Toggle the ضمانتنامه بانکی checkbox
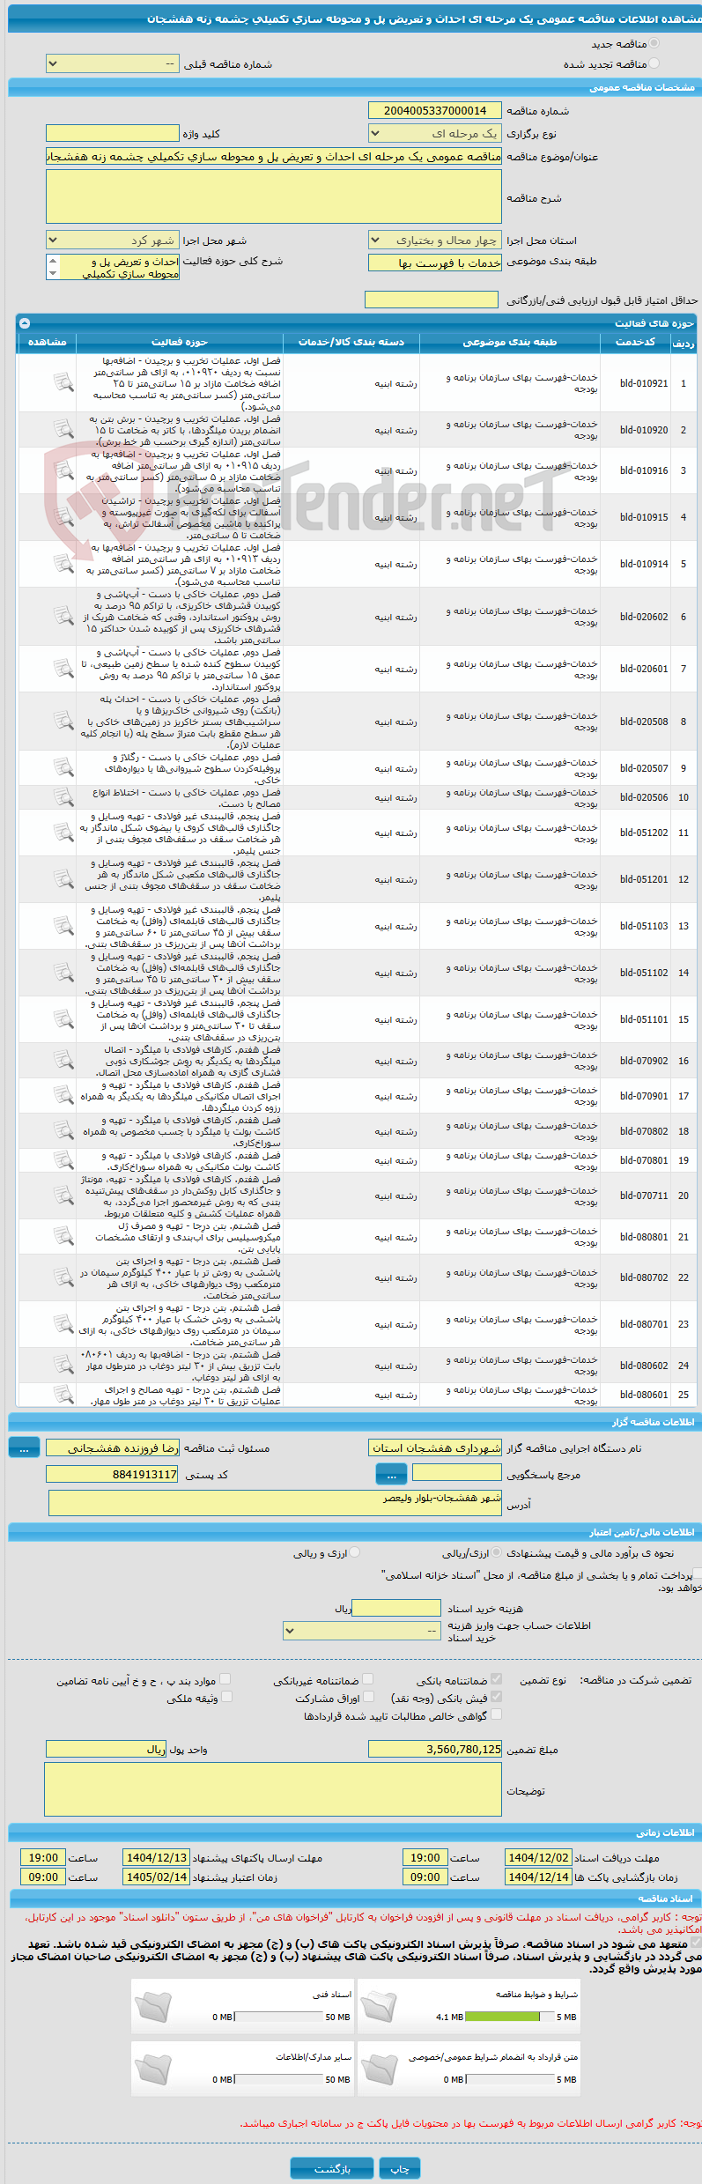Screen dimensions: 702x2184 click(x=497, y=1679)
